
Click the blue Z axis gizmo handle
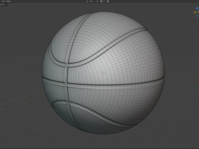(x=197, y=8)
